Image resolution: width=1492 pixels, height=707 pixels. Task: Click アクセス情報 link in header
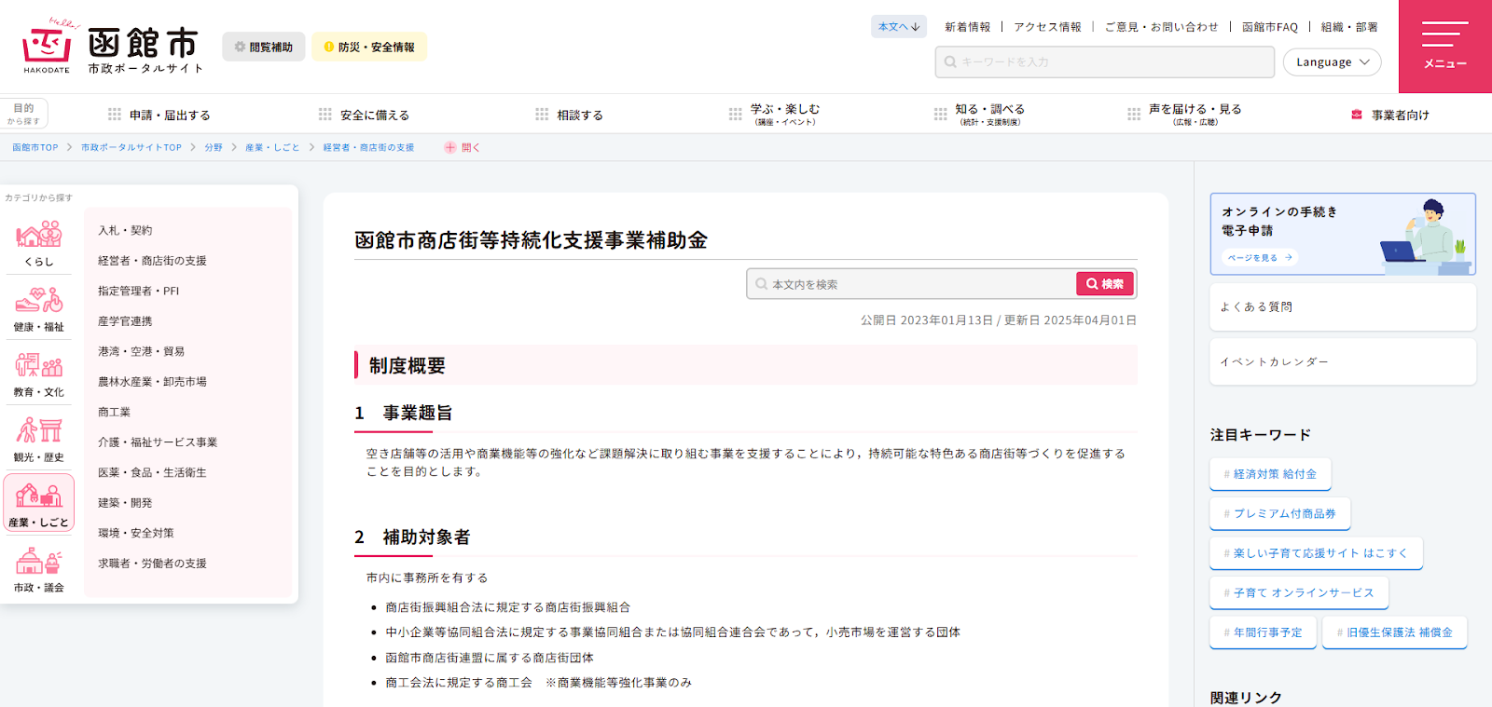pos(1047,27)
